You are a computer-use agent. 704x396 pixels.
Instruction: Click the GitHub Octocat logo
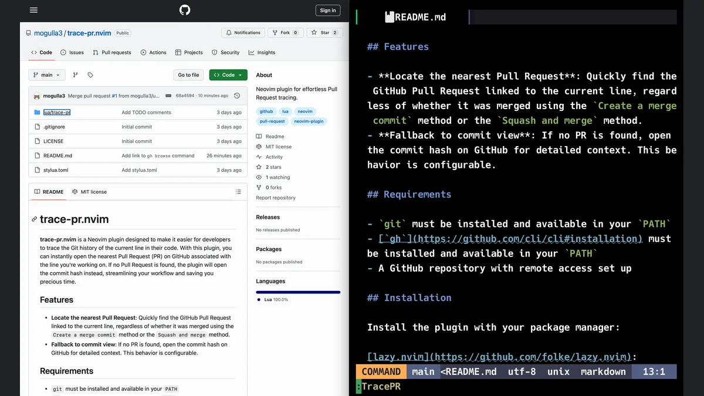pyautogui.click(x=185, y=10)
